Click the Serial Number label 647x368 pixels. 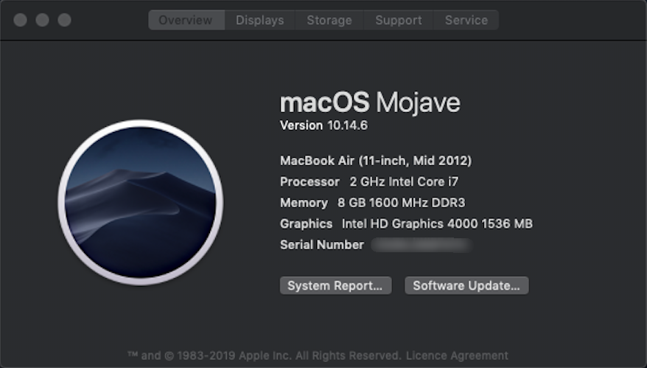[x=322, y=245]
